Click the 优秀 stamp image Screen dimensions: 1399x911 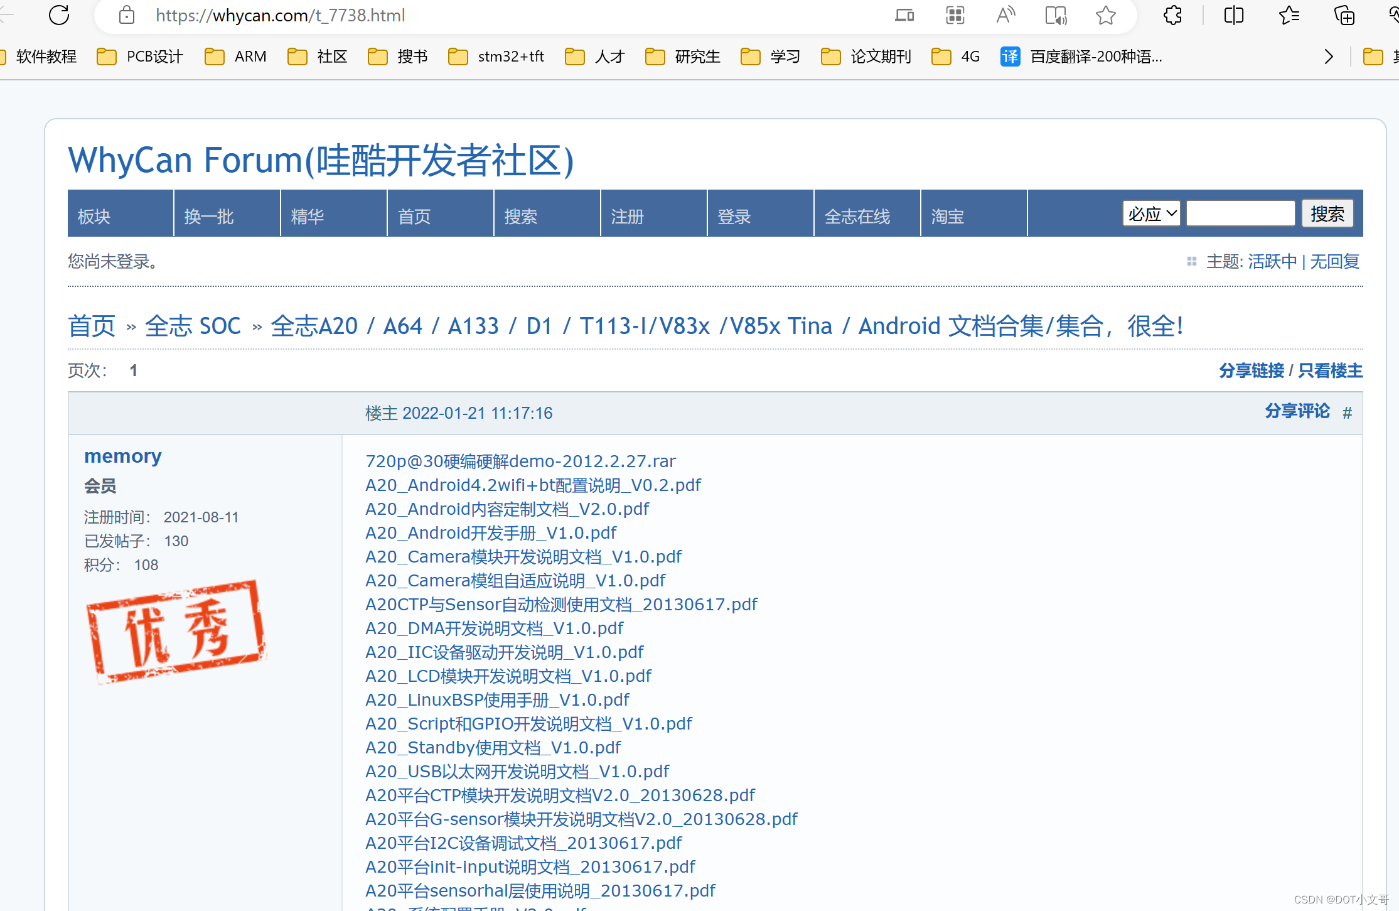click(176, 631)
